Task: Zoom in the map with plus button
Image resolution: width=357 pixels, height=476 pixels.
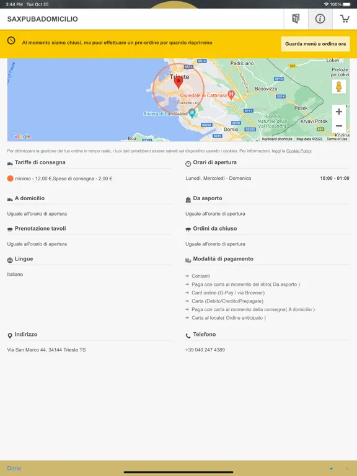Action: (339, 112)
